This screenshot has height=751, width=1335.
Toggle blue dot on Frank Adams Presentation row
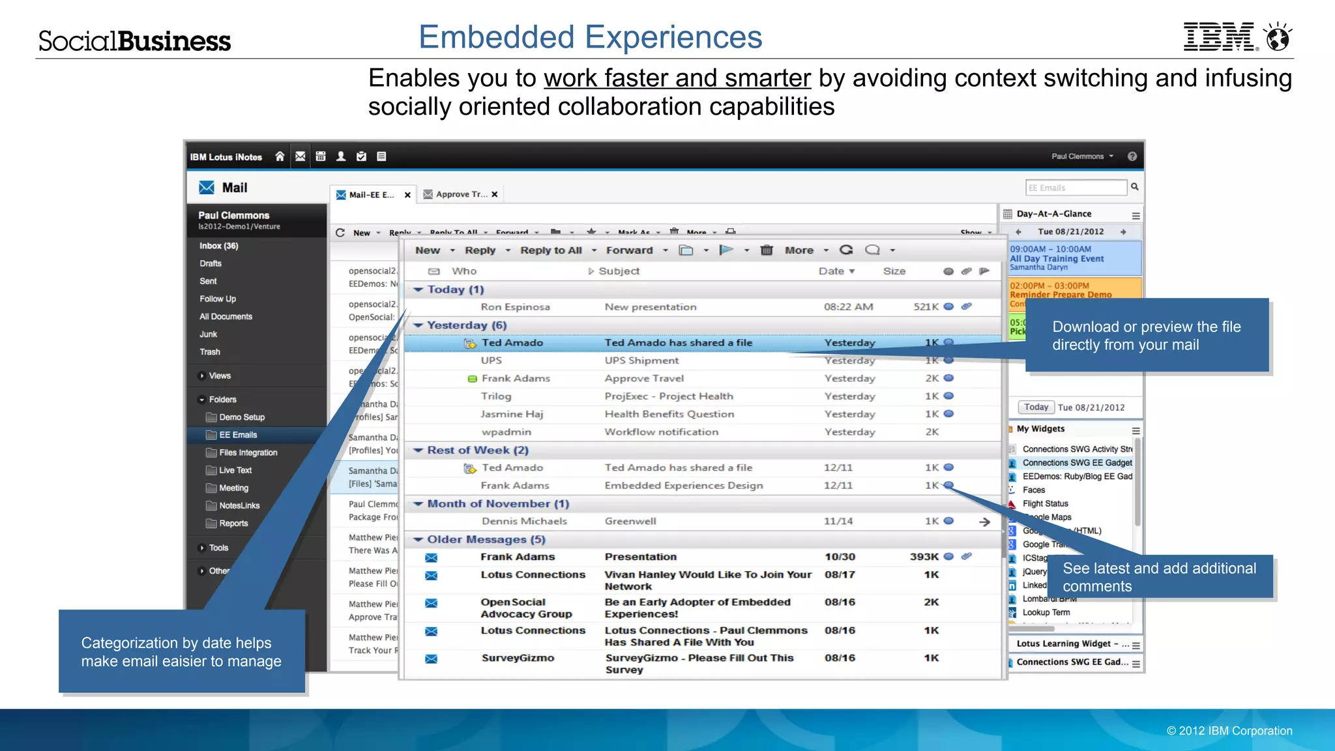[x=948, y=556]
